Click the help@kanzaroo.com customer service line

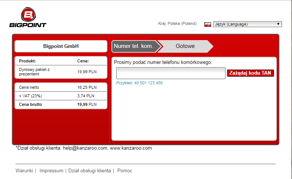pyautogui.click(x=84, y=148)
